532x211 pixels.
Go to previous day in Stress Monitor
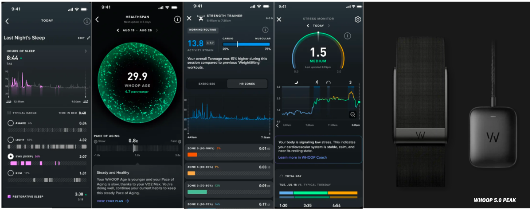(x=308, y=26)
